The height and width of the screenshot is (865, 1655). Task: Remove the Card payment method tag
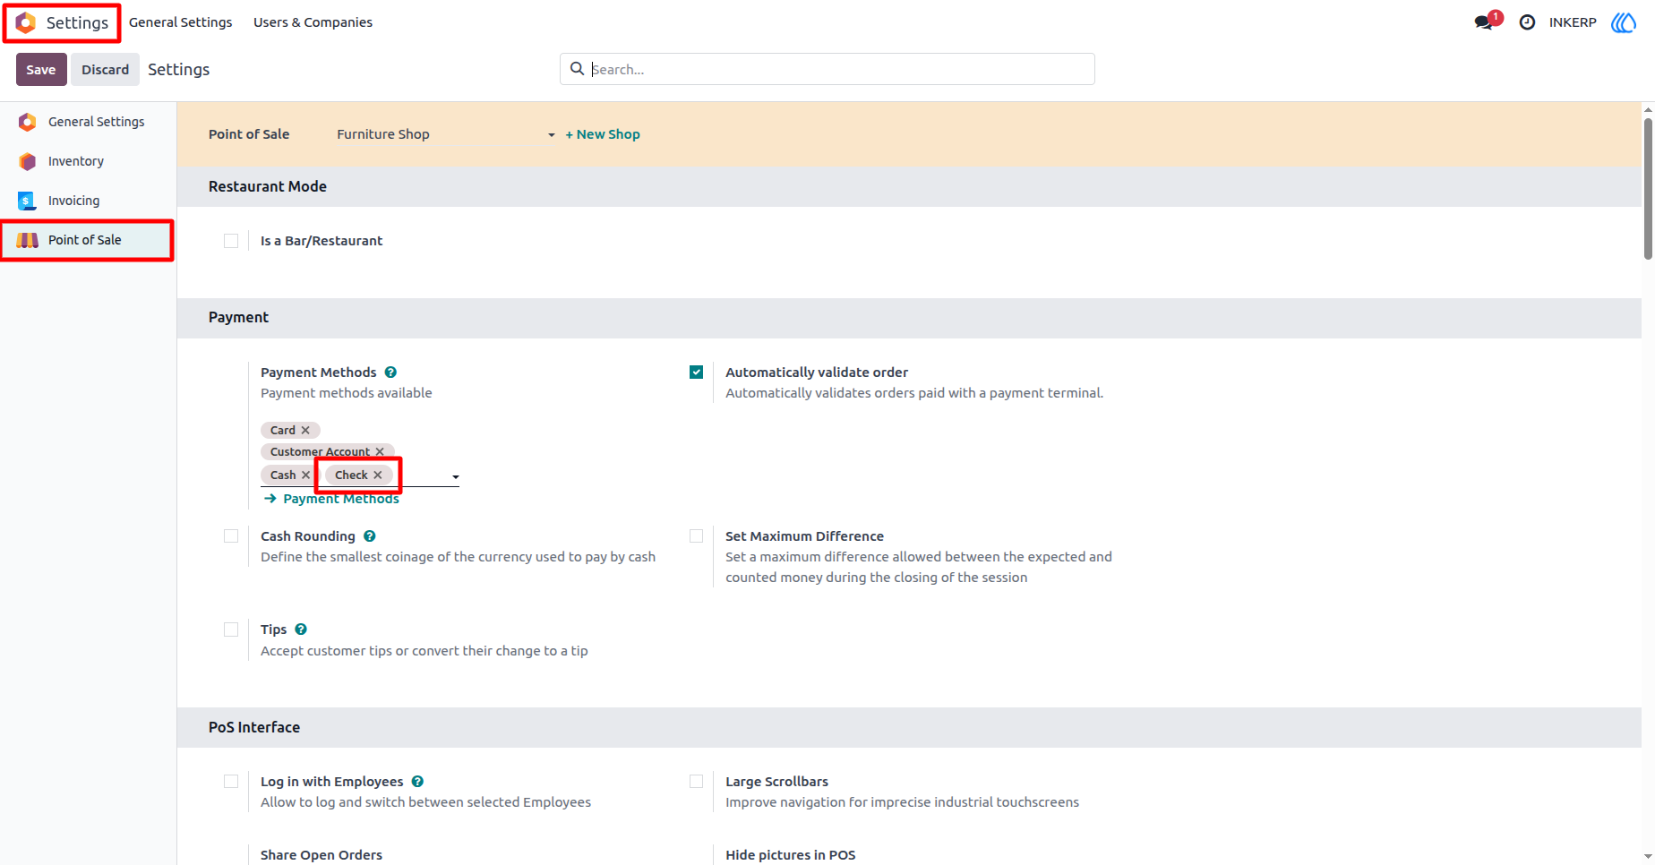pyautogui.click(x=305, y=431)
